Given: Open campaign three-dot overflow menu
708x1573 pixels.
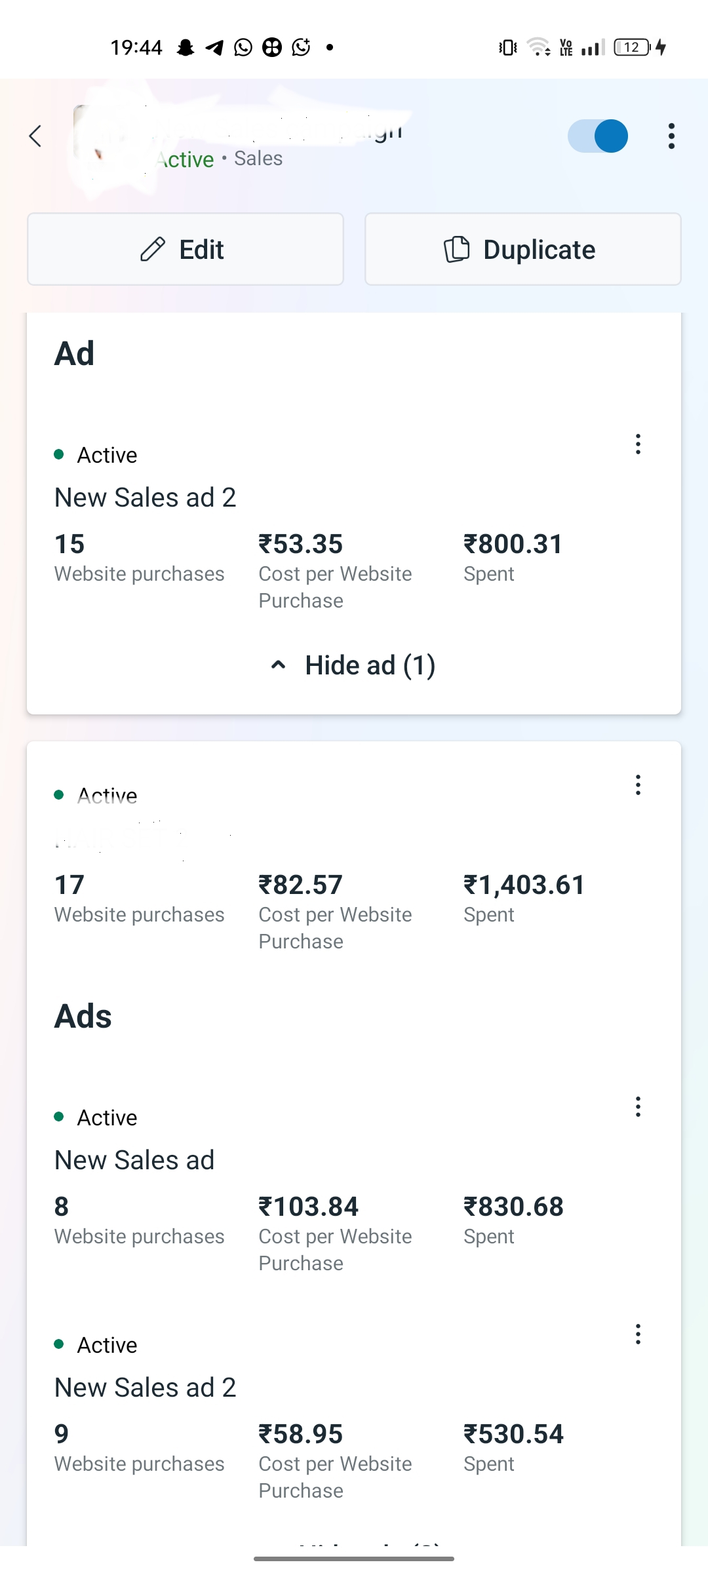Looking at the screenshot, I should [671, 136].
